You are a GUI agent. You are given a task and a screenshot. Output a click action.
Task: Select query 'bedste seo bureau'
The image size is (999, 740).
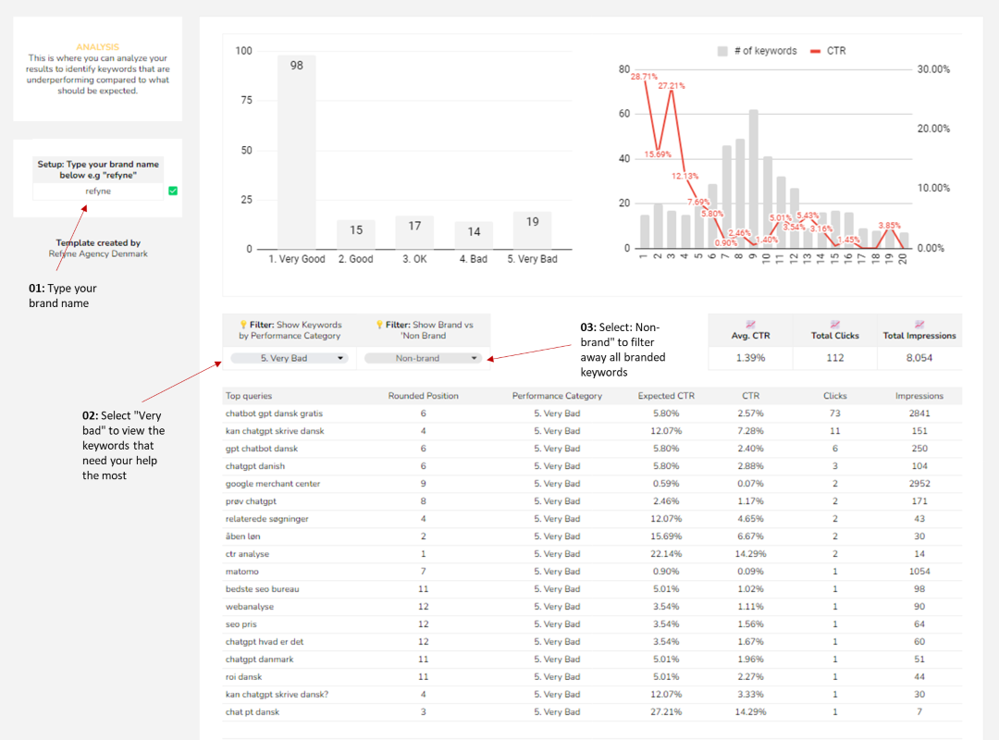pyautogui.click(x=262, y=589)
